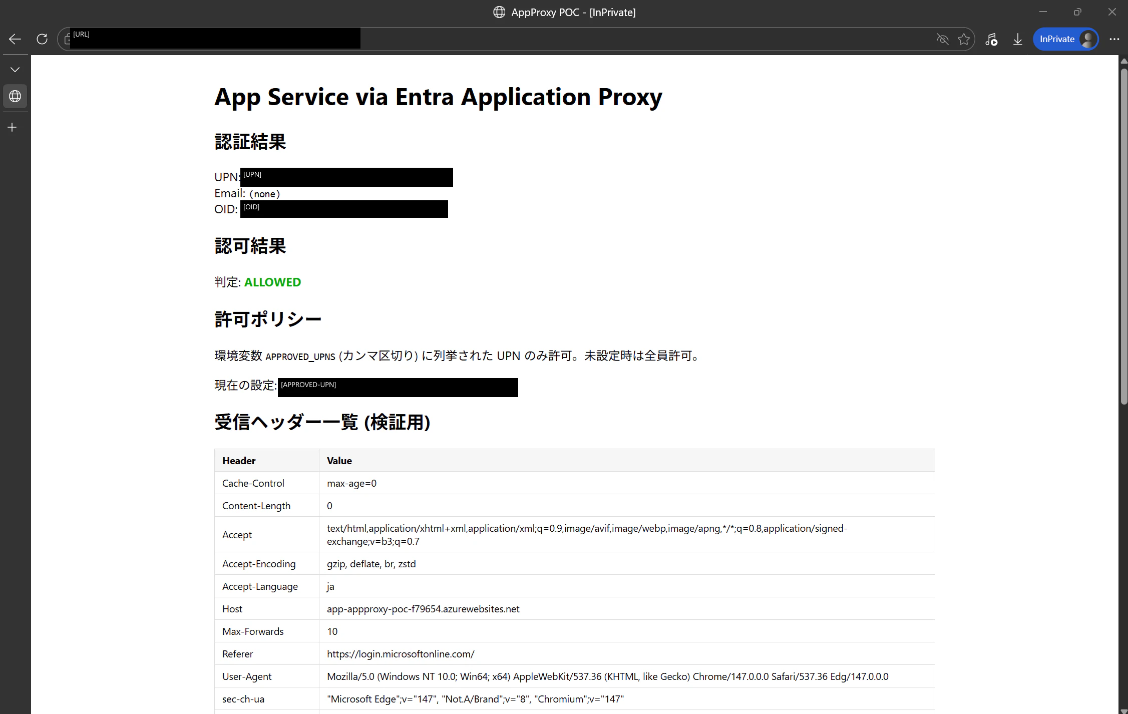Viewport: 1128px width, 714px height.
Task: Click the 'Cache-Control' header cell
Action: 267,483
